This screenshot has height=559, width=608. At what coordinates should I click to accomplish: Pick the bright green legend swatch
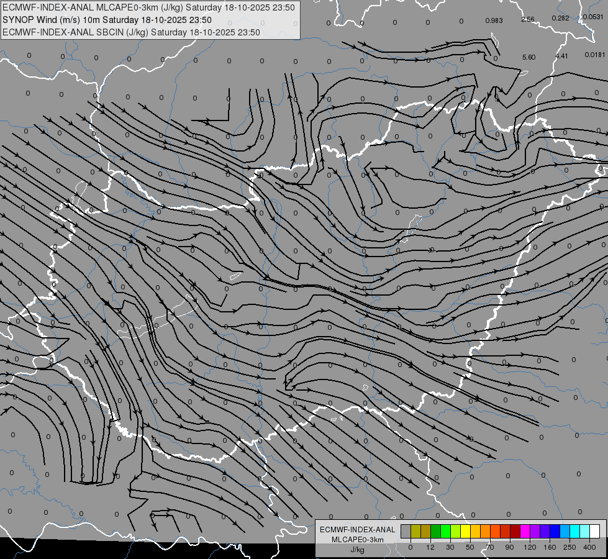pos(445,531)
